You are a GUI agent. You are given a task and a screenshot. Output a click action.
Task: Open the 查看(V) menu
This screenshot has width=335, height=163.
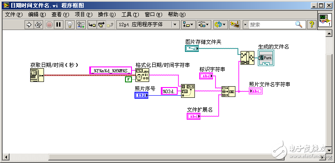[x=60, y=15]
